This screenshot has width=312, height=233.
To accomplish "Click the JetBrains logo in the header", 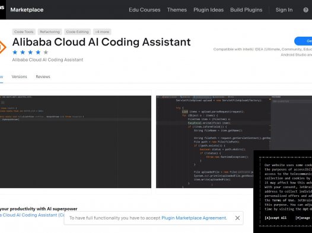I will (2, 9).
